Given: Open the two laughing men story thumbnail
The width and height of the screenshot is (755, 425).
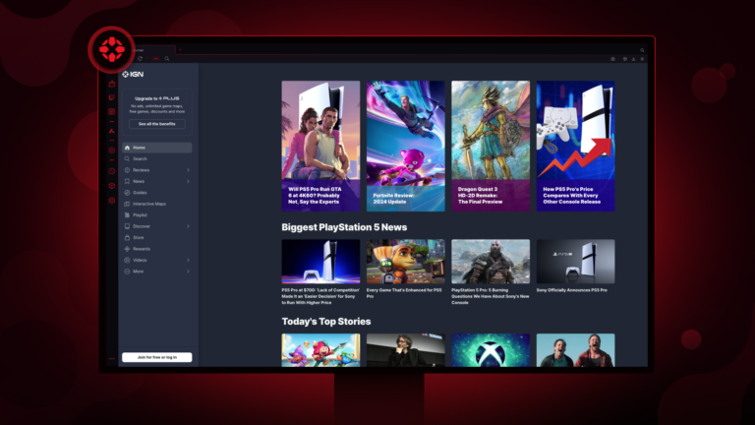Looking at the screenshot, I should coord(575,350).
